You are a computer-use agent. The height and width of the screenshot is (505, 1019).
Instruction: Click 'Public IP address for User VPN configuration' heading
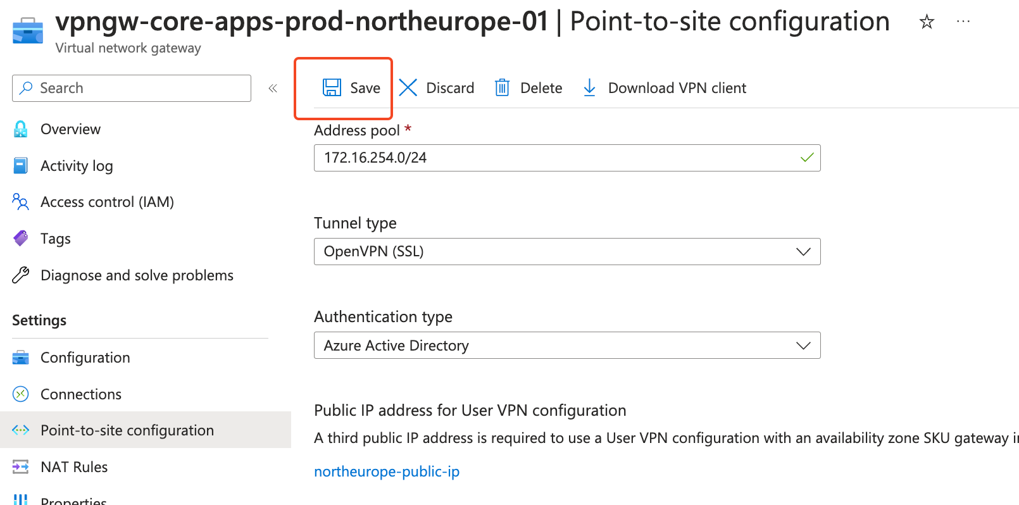[470, 411]
